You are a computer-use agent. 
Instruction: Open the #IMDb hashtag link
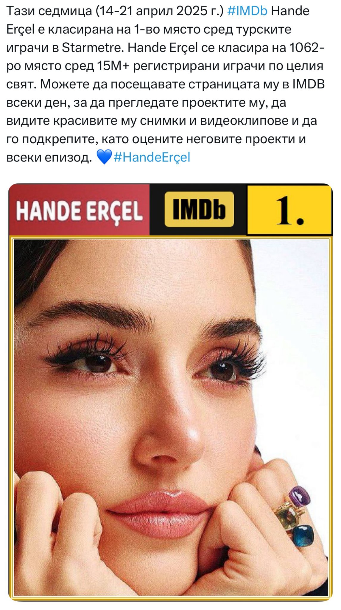[x=247, y=11]
